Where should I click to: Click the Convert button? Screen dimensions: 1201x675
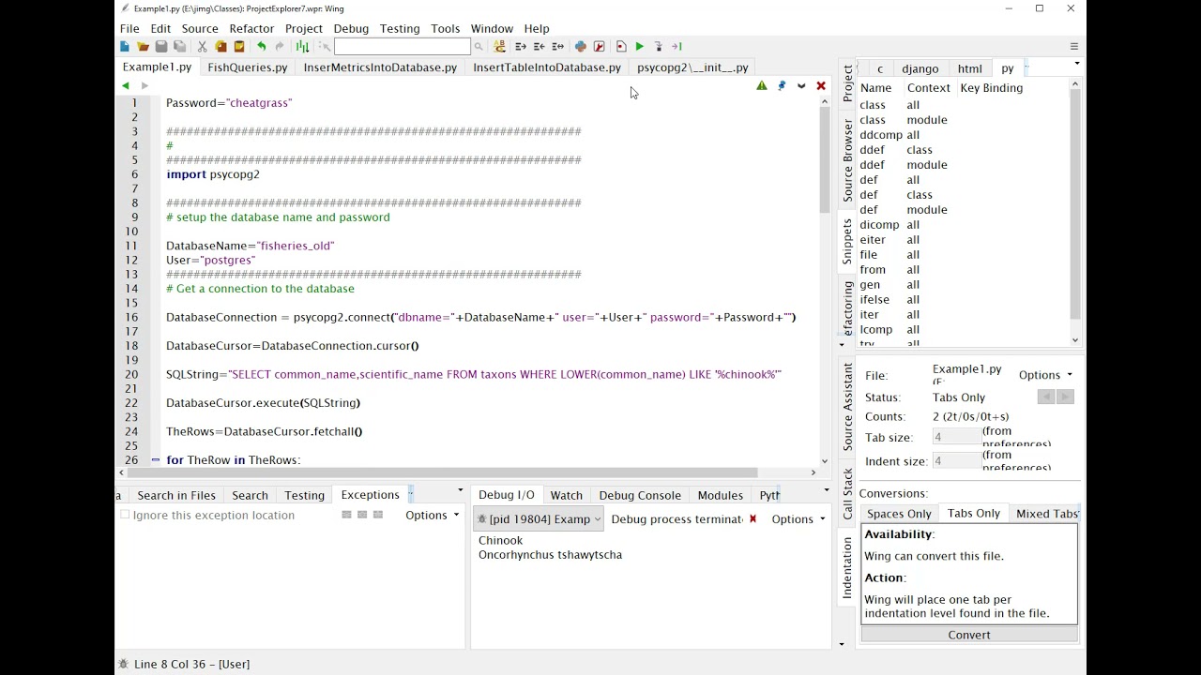pyautogui.click(x=969, y=635)
